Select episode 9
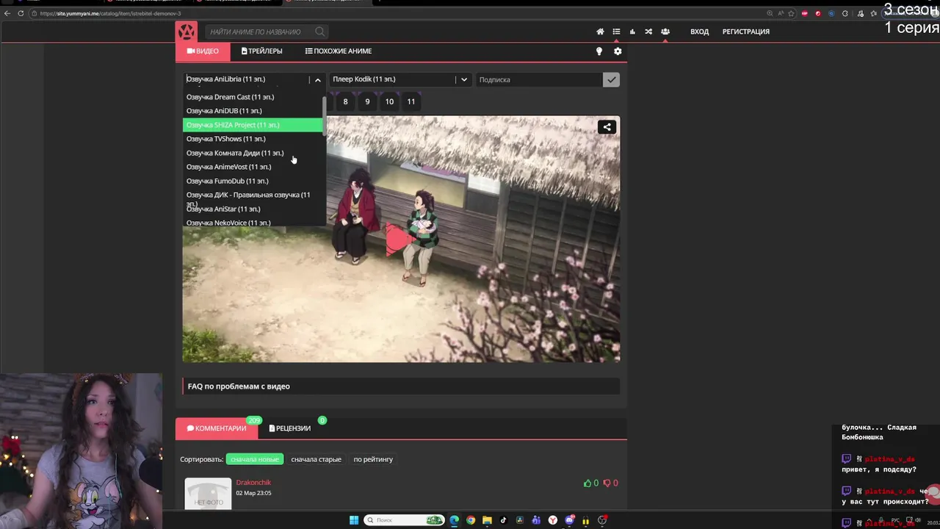The width and height of the screenshot is (940, 529). pyautogui.click(x=367, y=101)
